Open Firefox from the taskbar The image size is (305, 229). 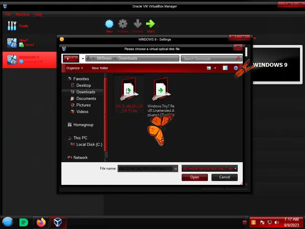[x=41, y=222]
